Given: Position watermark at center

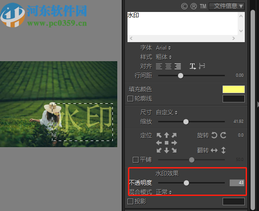Looking at the screenshot, I should pos(167,143).
